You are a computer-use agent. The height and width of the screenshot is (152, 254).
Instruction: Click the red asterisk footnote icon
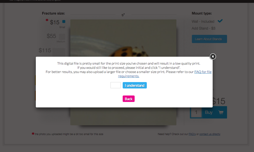click(x=33, y=134)
